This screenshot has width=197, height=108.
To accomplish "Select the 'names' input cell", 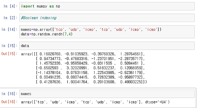I will (107, 94).
